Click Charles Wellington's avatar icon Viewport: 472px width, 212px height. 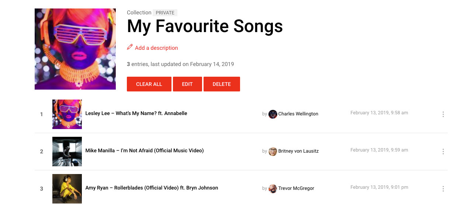coord(273,114)
